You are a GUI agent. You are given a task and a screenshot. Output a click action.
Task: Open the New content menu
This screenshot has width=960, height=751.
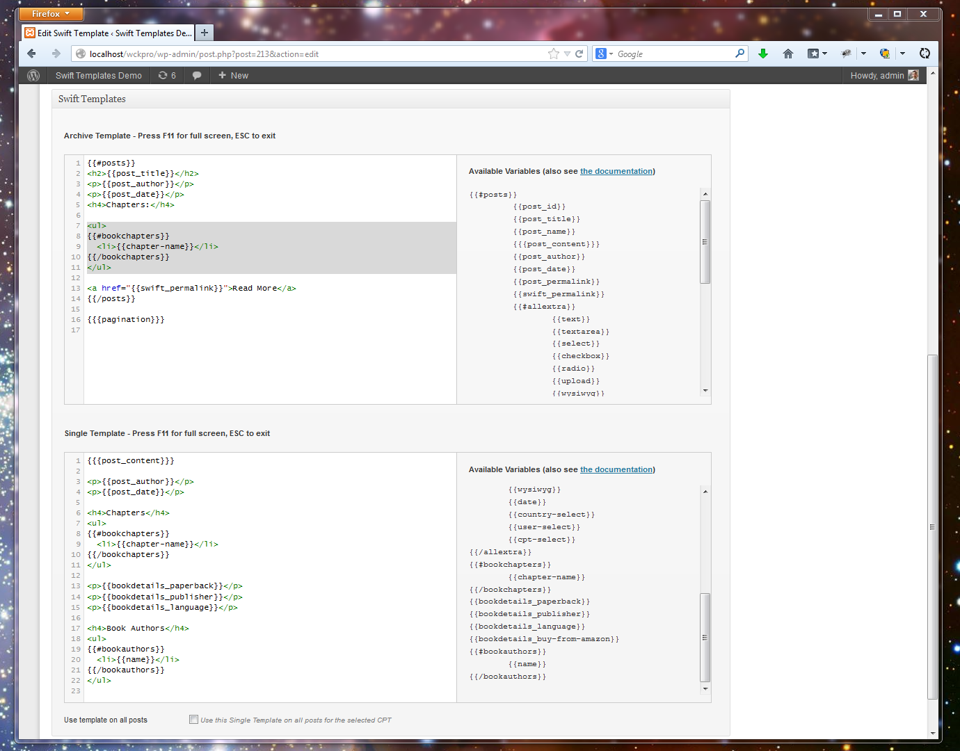(x=233, y=75)
